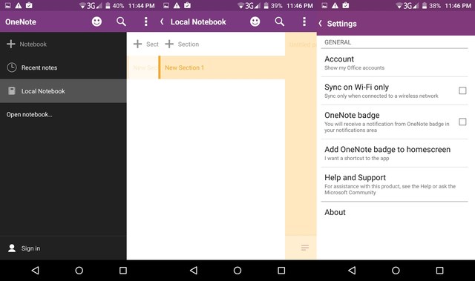Tap Open notebook... link
Viewport: 475px width, 281px height.
pyautogui.click(x=30, y=115)
